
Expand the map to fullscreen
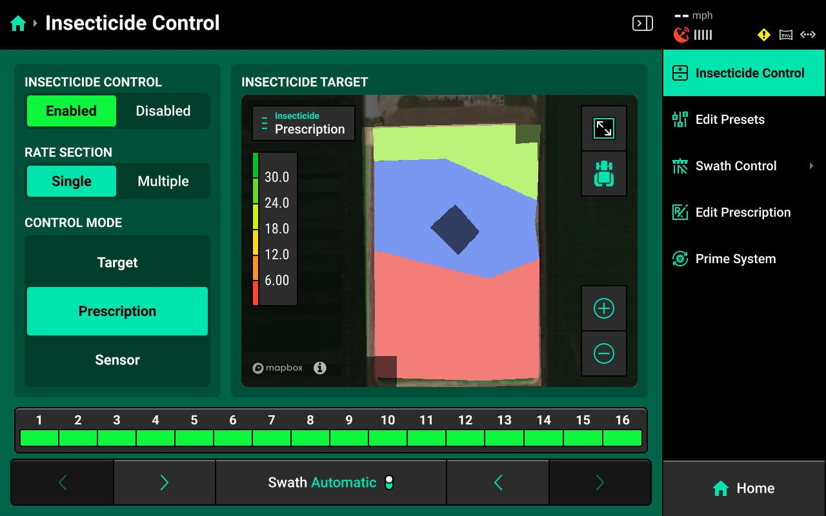click(x=603, y=128)
